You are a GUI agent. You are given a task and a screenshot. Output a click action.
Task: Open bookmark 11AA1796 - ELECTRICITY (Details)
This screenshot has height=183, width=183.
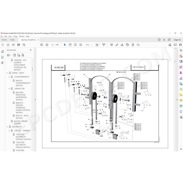click(23, 145)
